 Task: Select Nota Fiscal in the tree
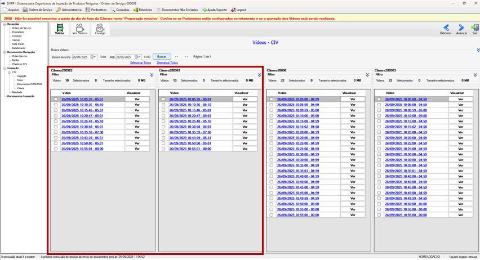18,44
